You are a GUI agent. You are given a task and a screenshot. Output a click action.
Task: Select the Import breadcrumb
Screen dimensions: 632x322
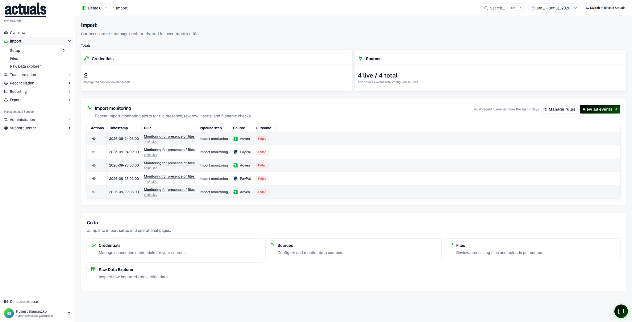[122, 8]
